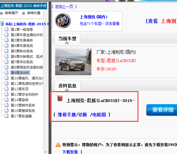Click the sidebar scroll down arrow
The height and width of the screenshot is (154, 177).
tap(46, 152)
